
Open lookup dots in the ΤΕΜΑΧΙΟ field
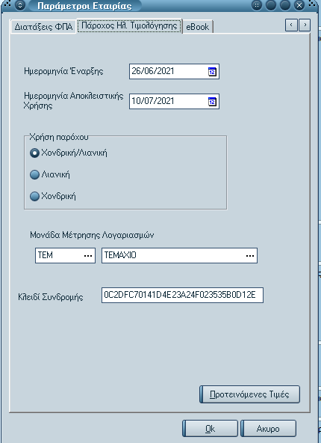[x=250, y=256]
